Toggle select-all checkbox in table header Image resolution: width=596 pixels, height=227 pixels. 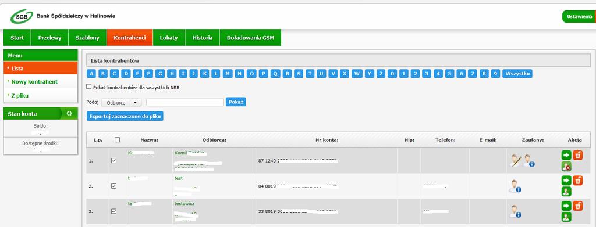(117, 139)
